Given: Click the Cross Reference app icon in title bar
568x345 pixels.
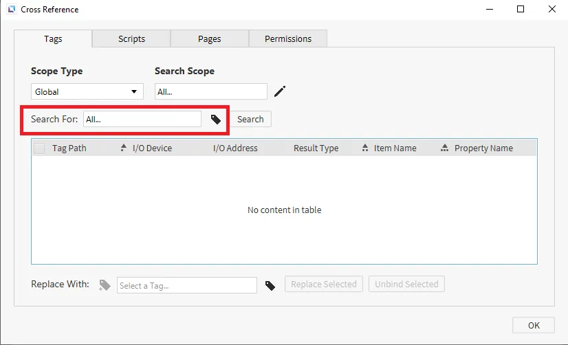Looking at the screenshot, I should click(11, 10).
